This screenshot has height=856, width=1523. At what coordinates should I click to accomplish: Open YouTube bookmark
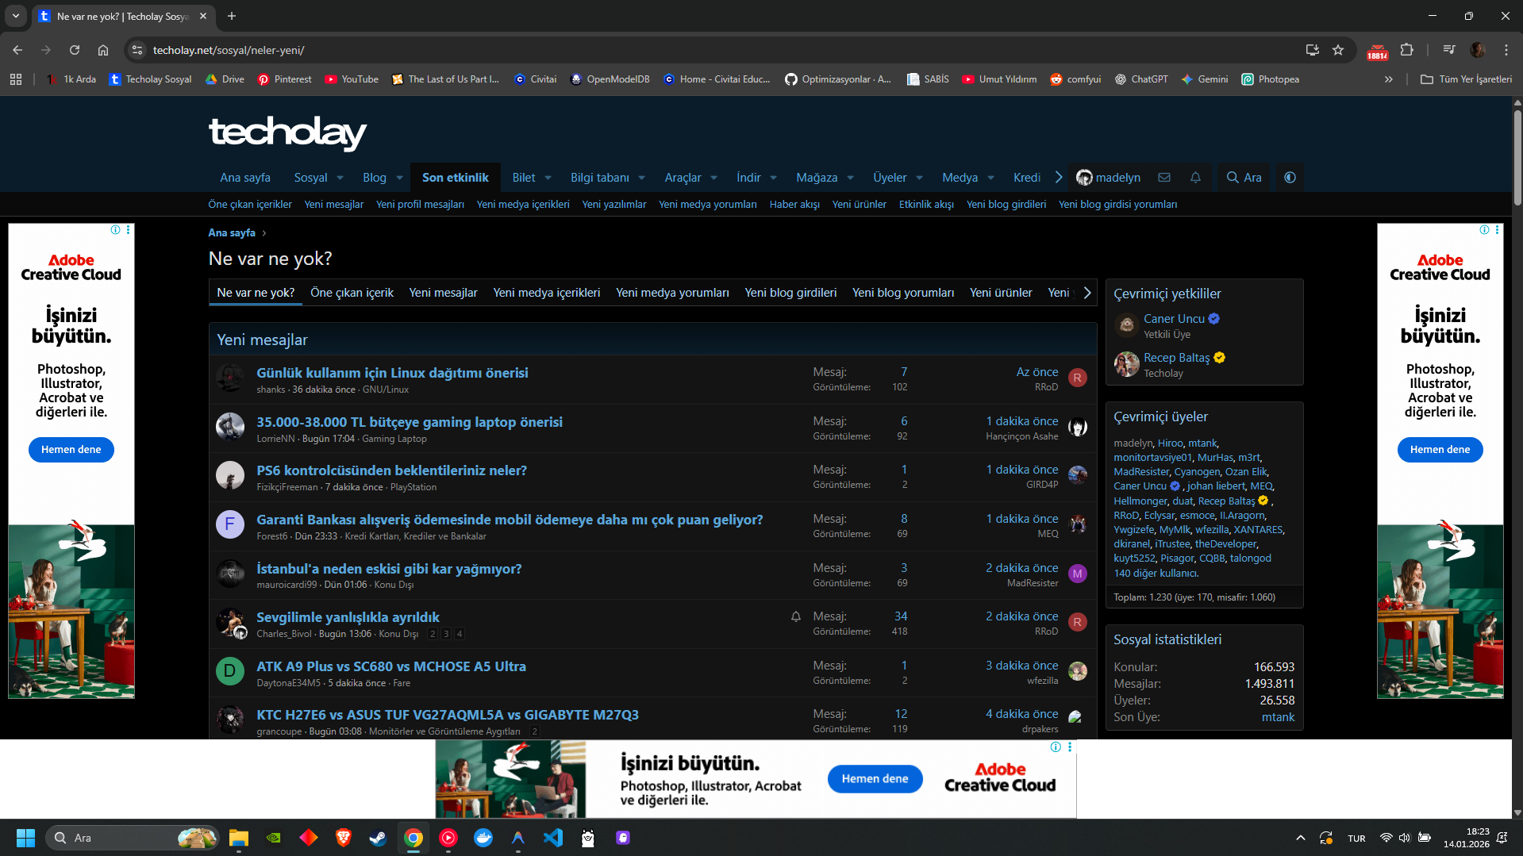(352, 79)
